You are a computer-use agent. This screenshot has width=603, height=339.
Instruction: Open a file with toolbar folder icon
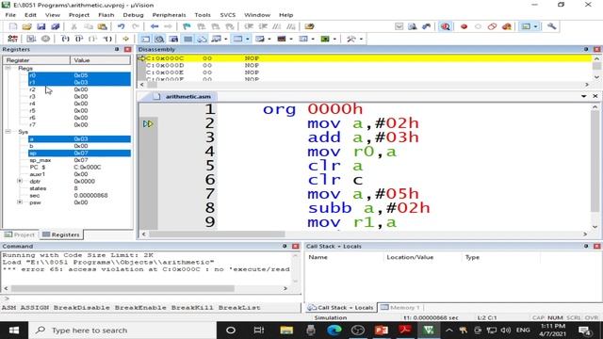click(26, 26)
